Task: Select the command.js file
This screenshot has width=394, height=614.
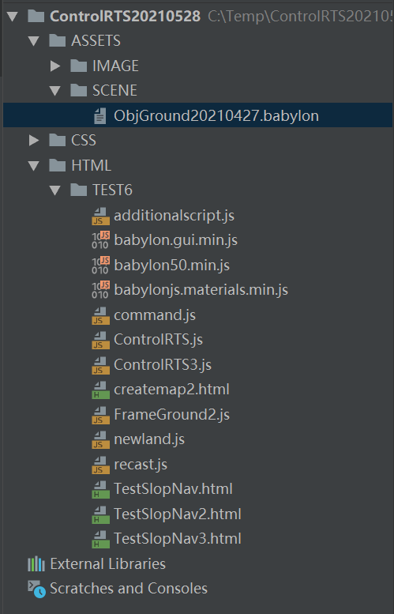Action: pos(155,315)
